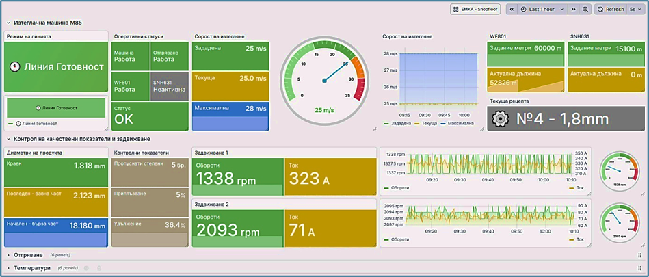Grab the drag handle of the Отгряване row
Image resolution: width=649 pixels, height=277 pixels.
[x=640, y=255]
